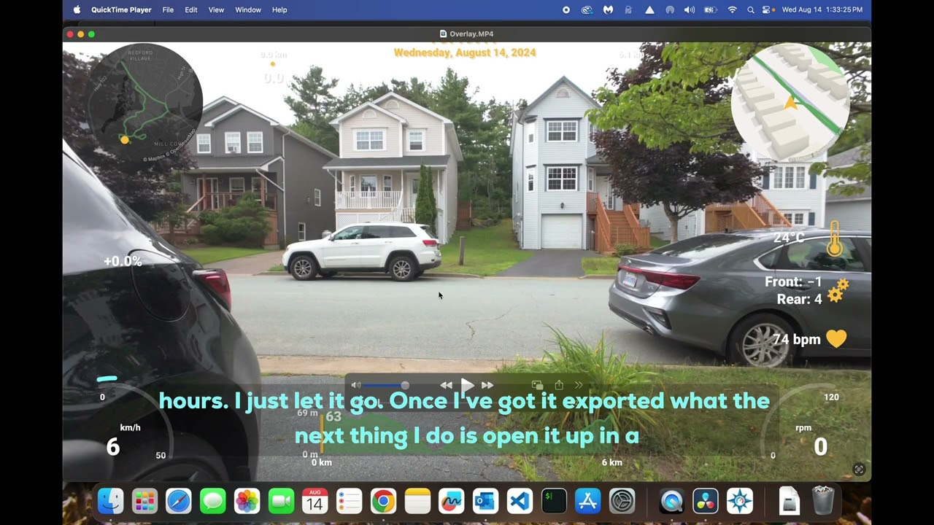
Task: Open Launchpad from the Dock
Action: click(x=144, y=501)
